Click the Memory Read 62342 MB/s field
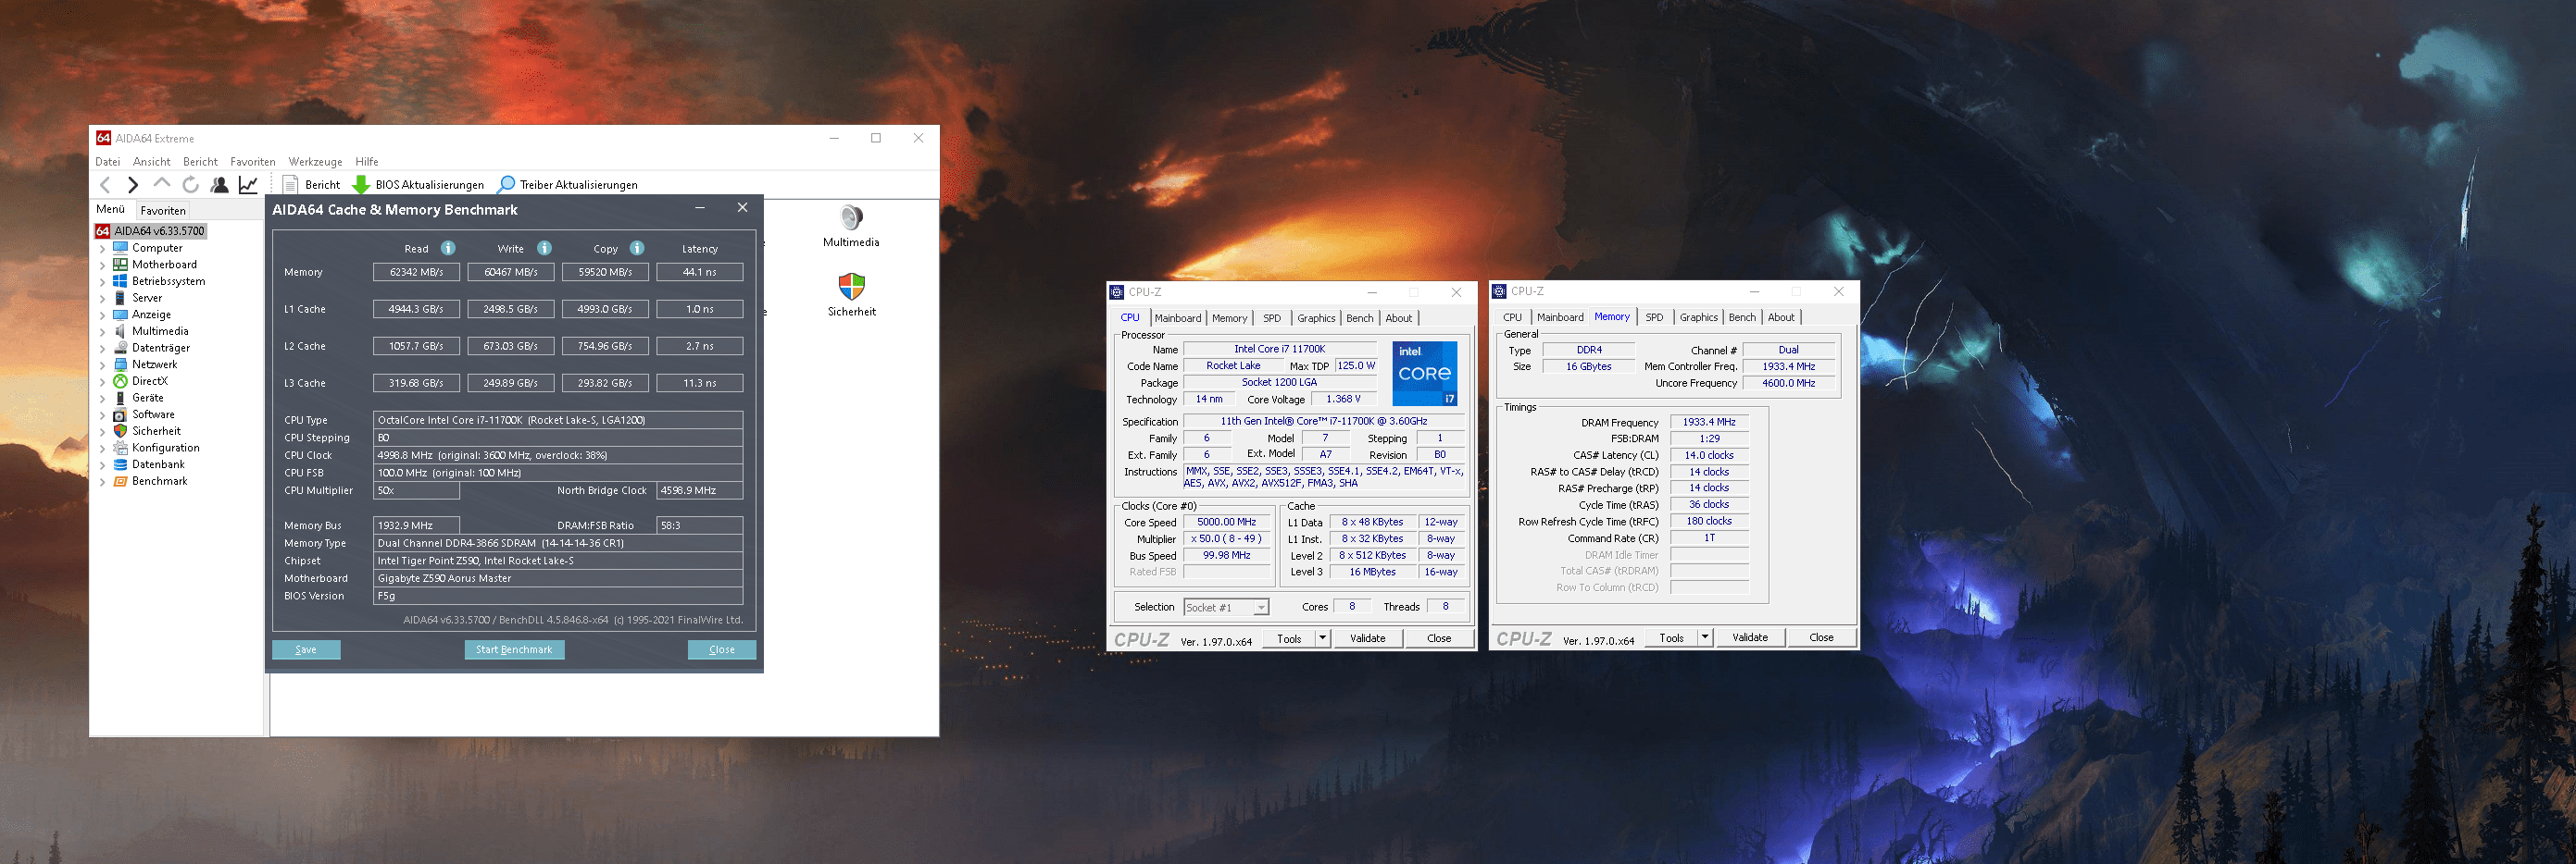 point(416,272)
